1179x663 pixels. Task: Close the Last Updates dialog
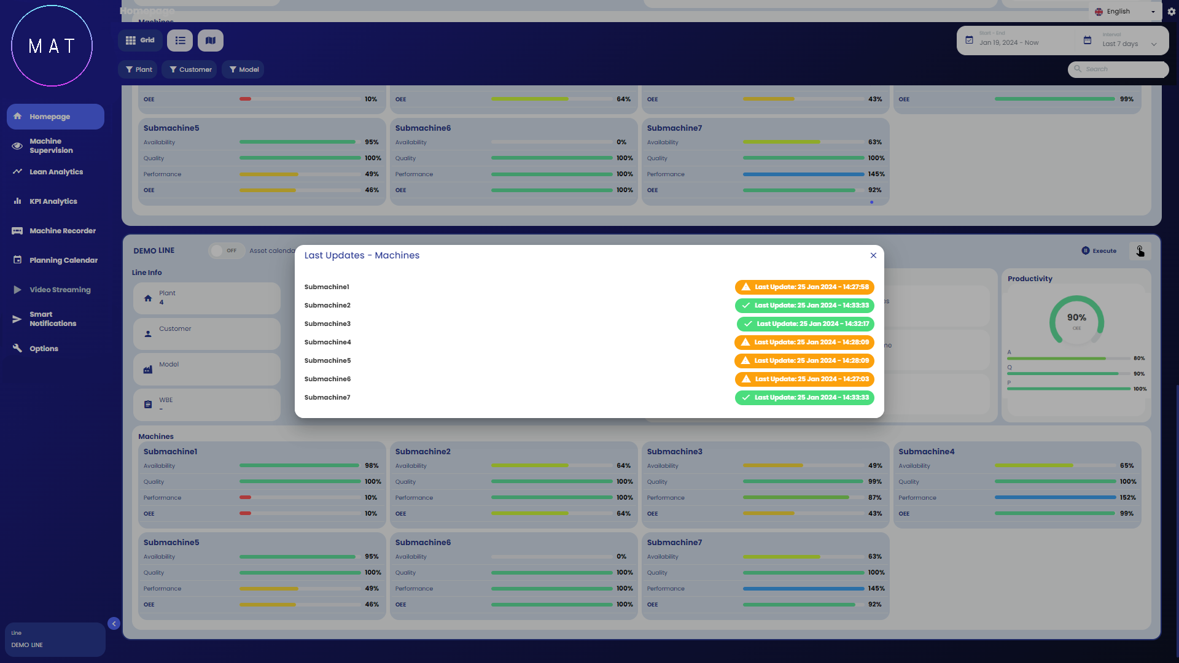873,255
